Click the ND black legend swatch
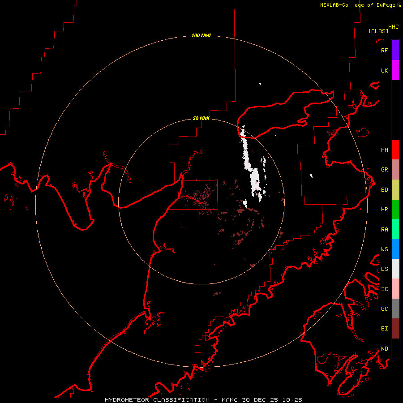 coord(395,348)
